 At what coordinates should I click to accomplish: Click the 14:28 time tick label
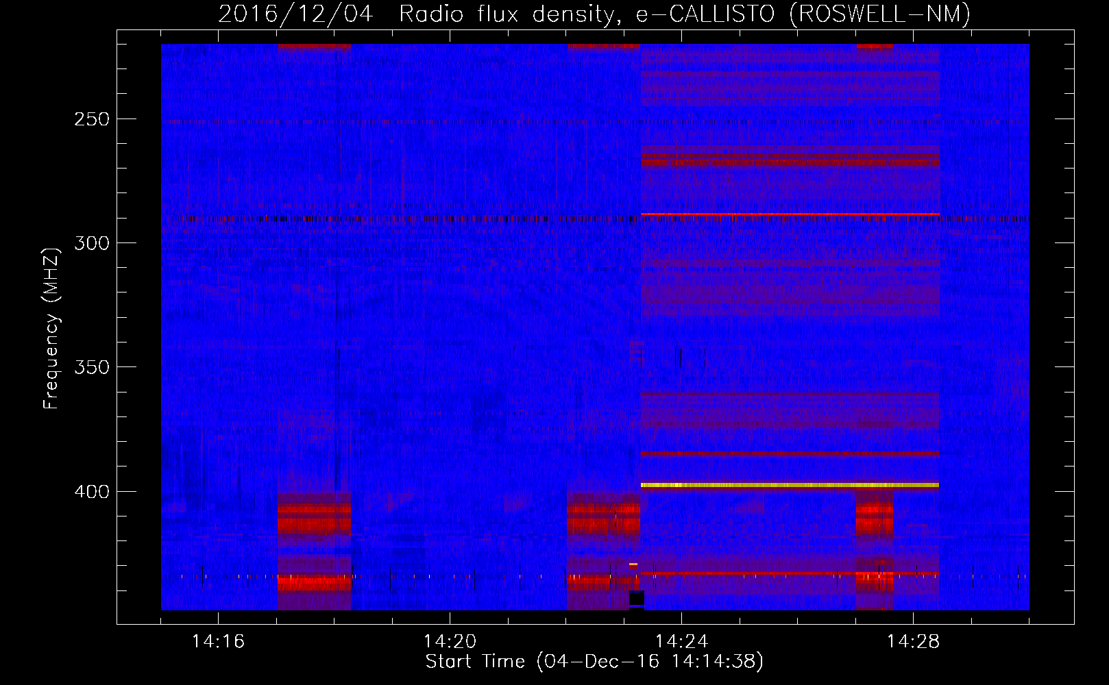[913, 642]
